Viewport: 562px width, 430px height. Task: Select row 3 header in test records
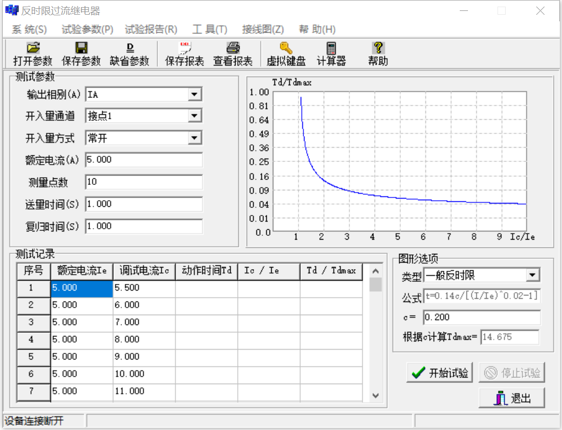[x=31, y=322]
